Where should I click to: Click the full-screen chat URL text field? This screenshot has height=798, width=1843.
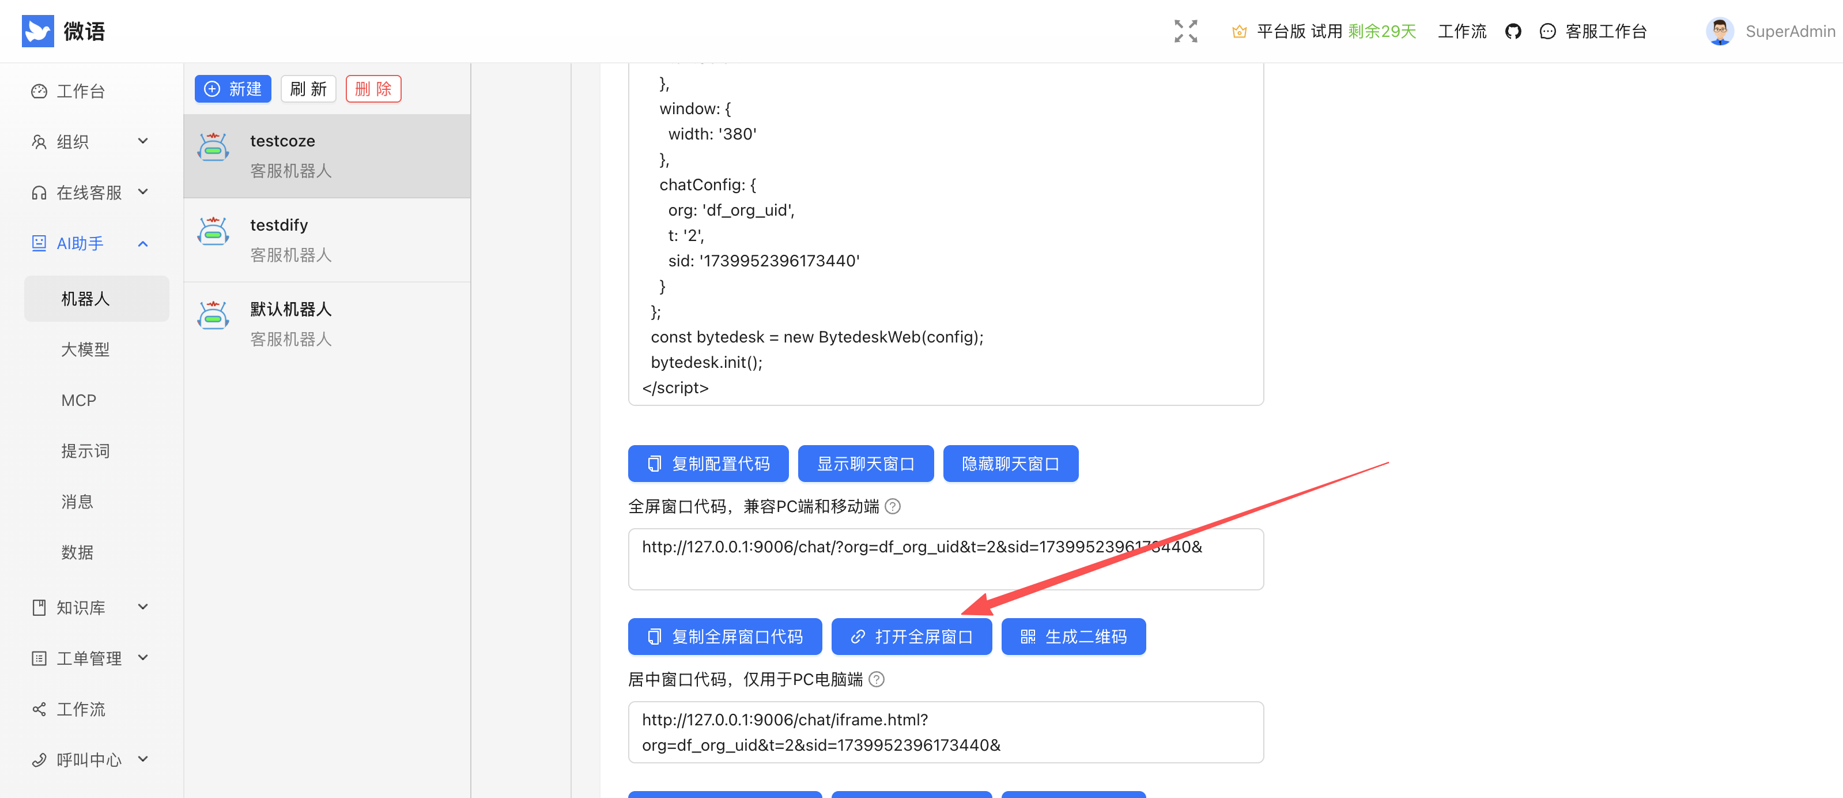click(x=945, y=559)
